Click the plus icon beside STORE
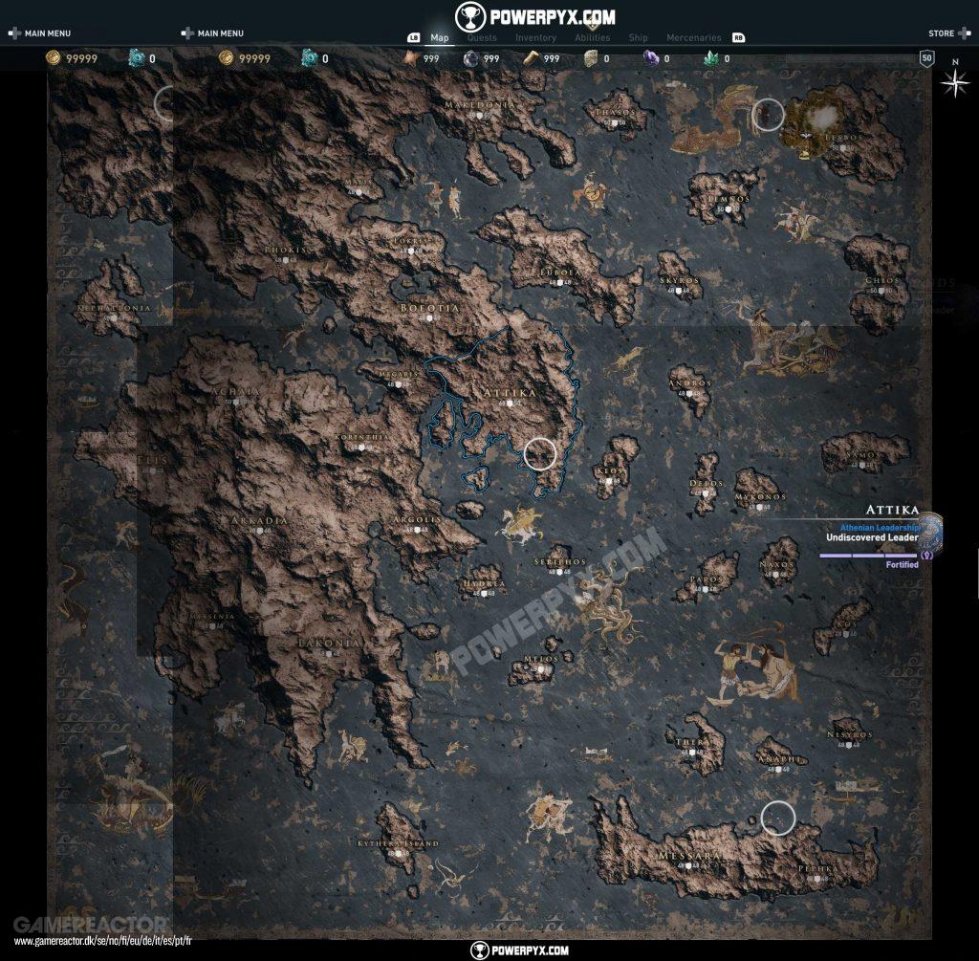Screen dimensions: 979x961 click(964, 33)
